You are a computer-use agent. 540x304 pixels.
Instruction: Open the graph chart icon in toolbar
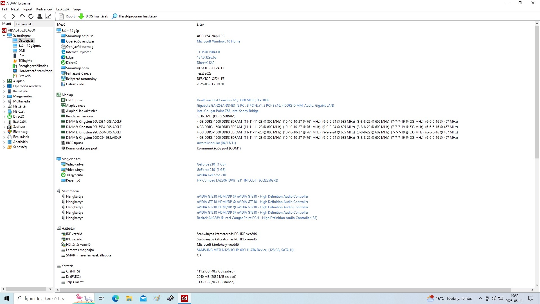tap(48, 16)
